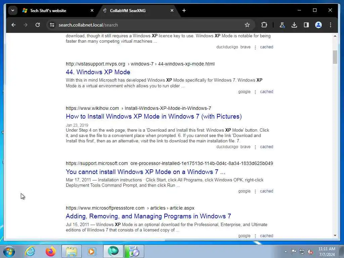The height and width of the screenshot is (258, 344).
Task: Open Chrome Labs flask icon
Action: point(282,25)
